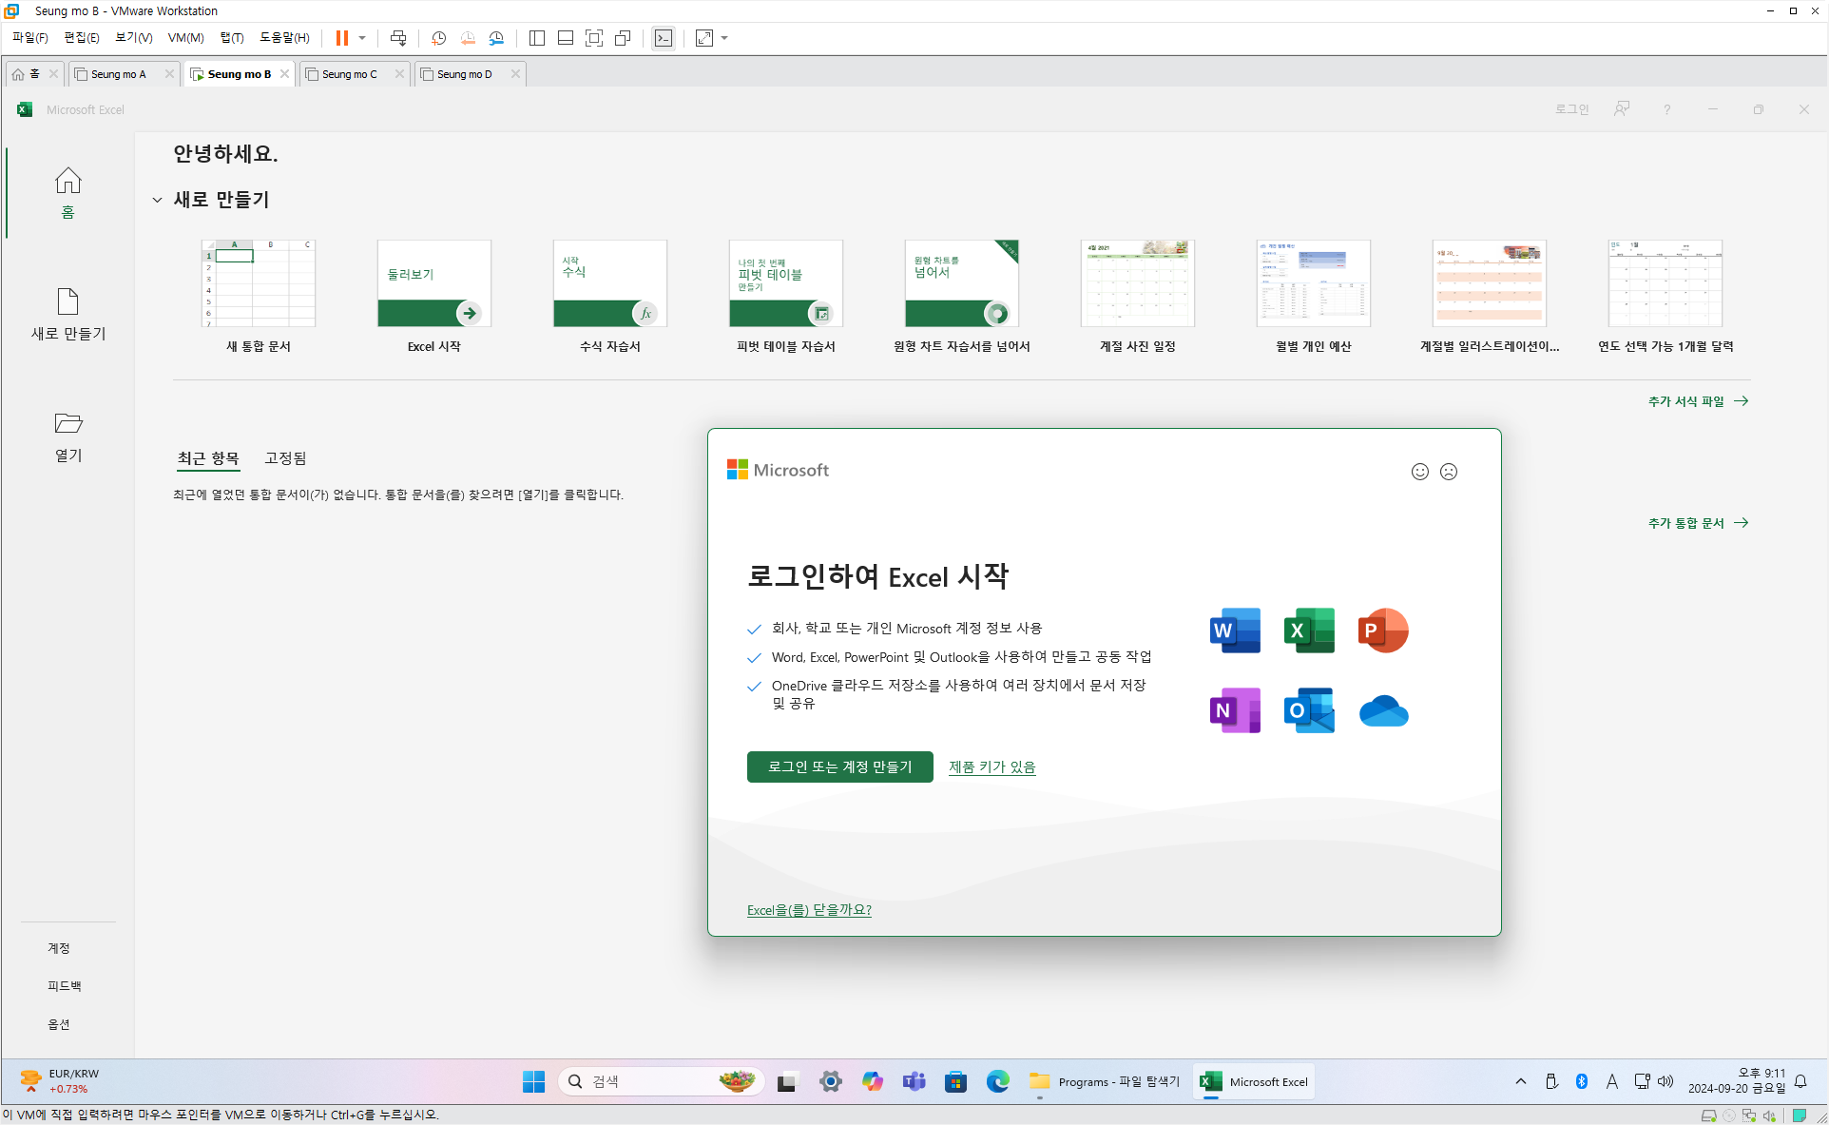1829x1125 pixels.
Task: Open the Microsoft Edge taskbar icon
Action: [x=997, y=1081]
